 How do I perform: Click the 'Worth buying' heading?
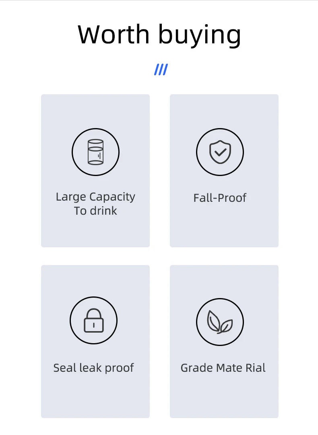coord(159,35)
